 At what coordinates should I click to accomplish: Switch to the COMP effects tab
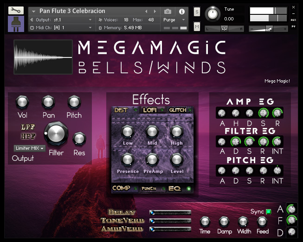coord(121,188)
